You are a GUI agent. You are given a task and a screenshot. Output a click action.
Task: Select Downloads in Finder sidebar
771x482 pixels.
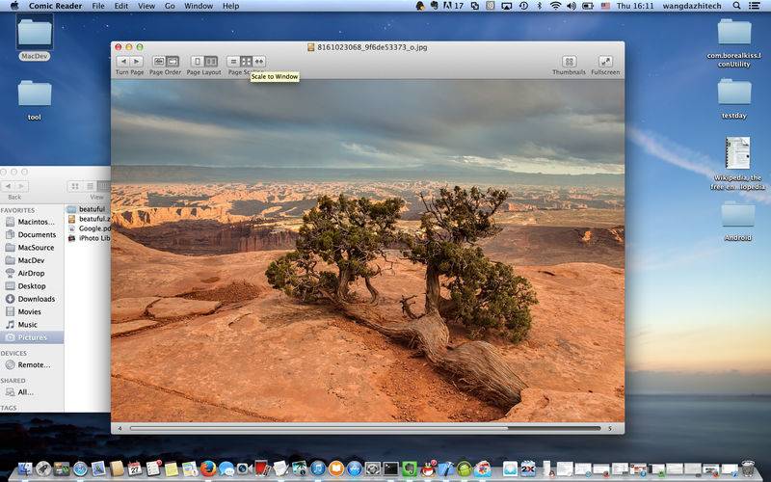coord(36,299)
